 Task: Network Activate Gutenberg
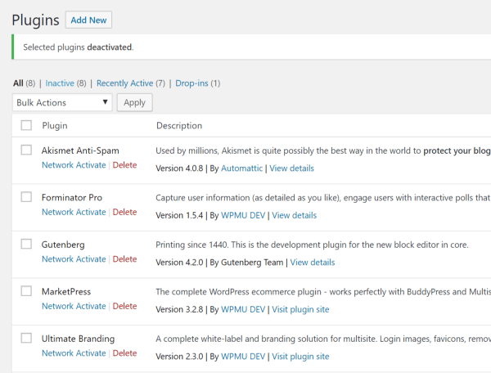74,259
